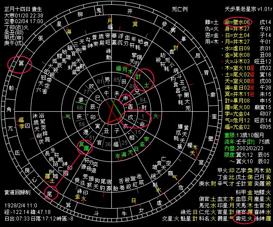Select the circled 戌 branch near center
273x227 pixels.
pos(131,117)
